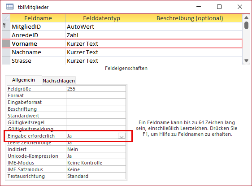Click the Strasse field name cell
Image resolution: width=252 pixels, height=186 pixels.
tap(38, 61)
